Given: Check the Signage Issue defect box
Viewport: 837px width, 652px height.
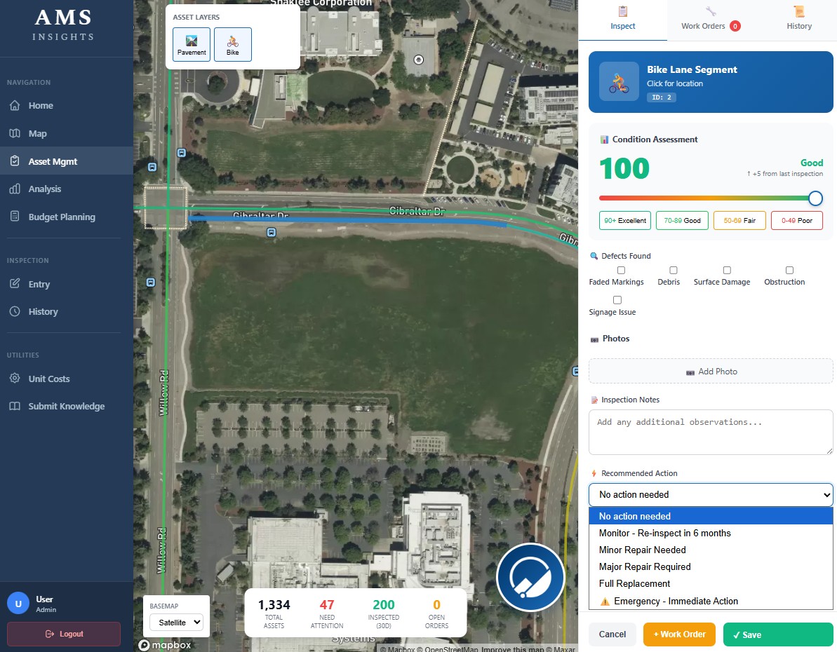Looking at the screenshot, I should (617, 300).
